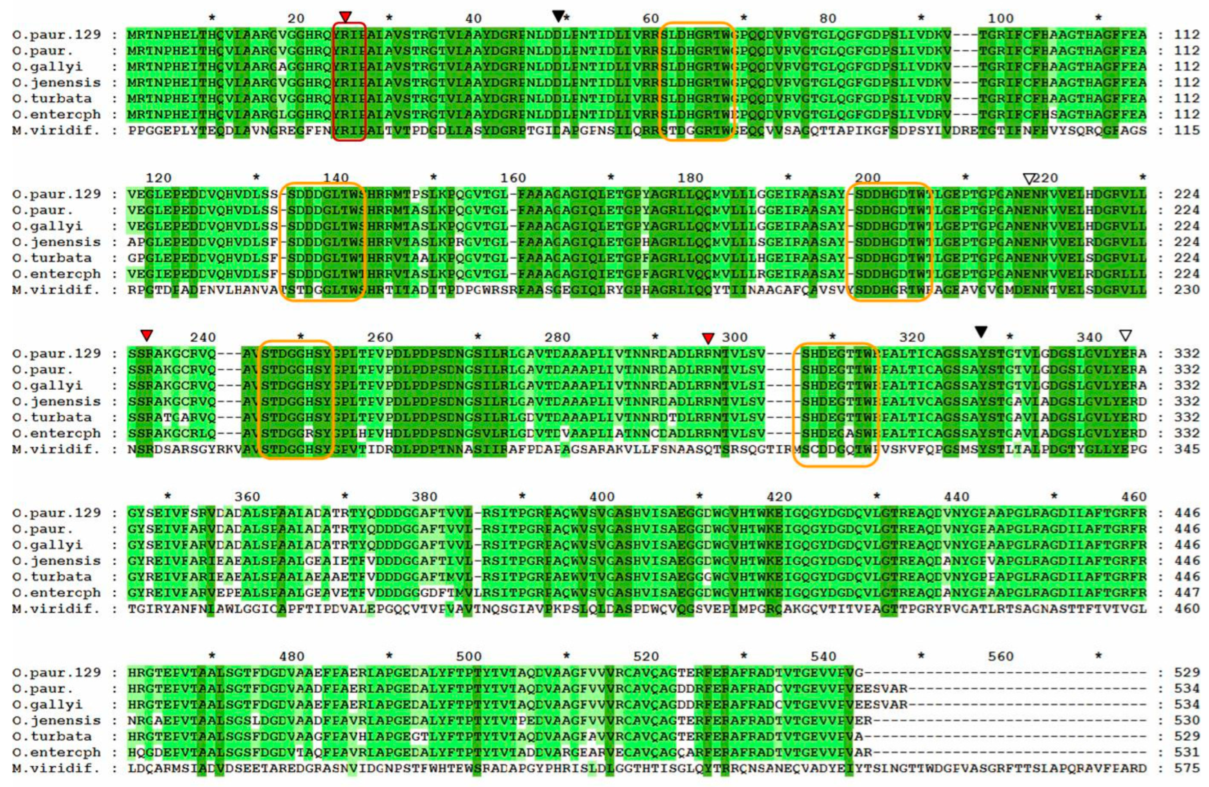Click the black triangle near position 50
The width and height of the screenshot is (1209, 787).
pyautogui.click(x=558, y=16)
